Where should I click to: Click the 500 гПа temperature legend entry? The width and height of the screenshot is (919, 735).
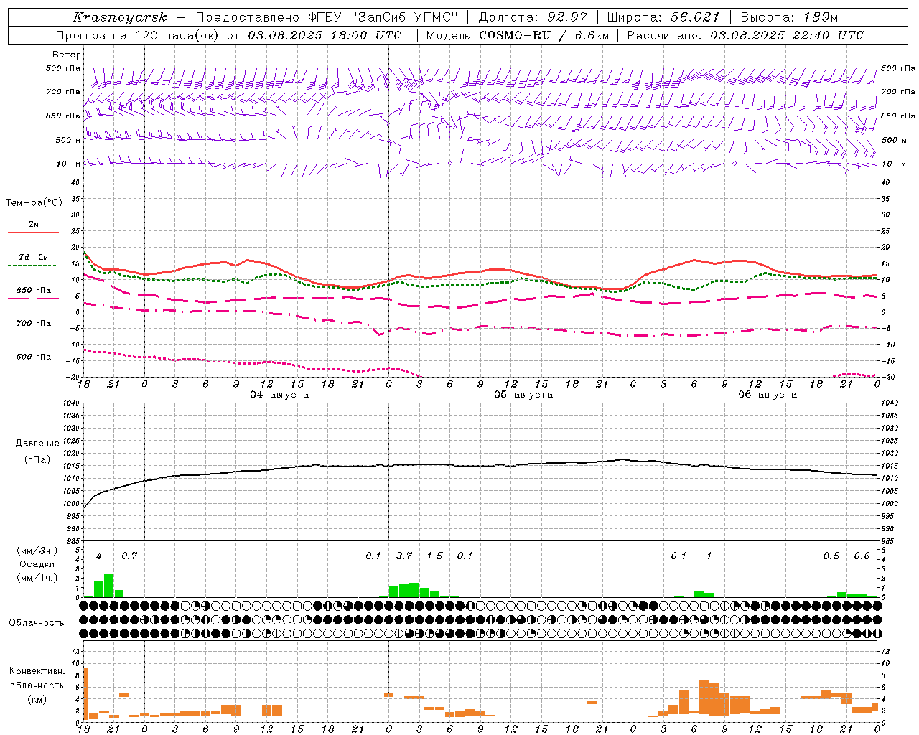[34, 357]
